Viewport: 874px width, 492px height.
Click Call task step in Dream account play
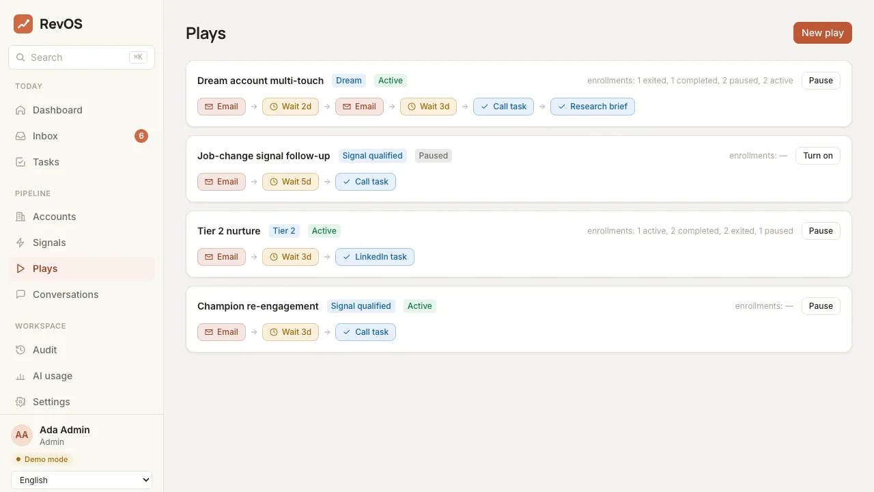[503, 107]
